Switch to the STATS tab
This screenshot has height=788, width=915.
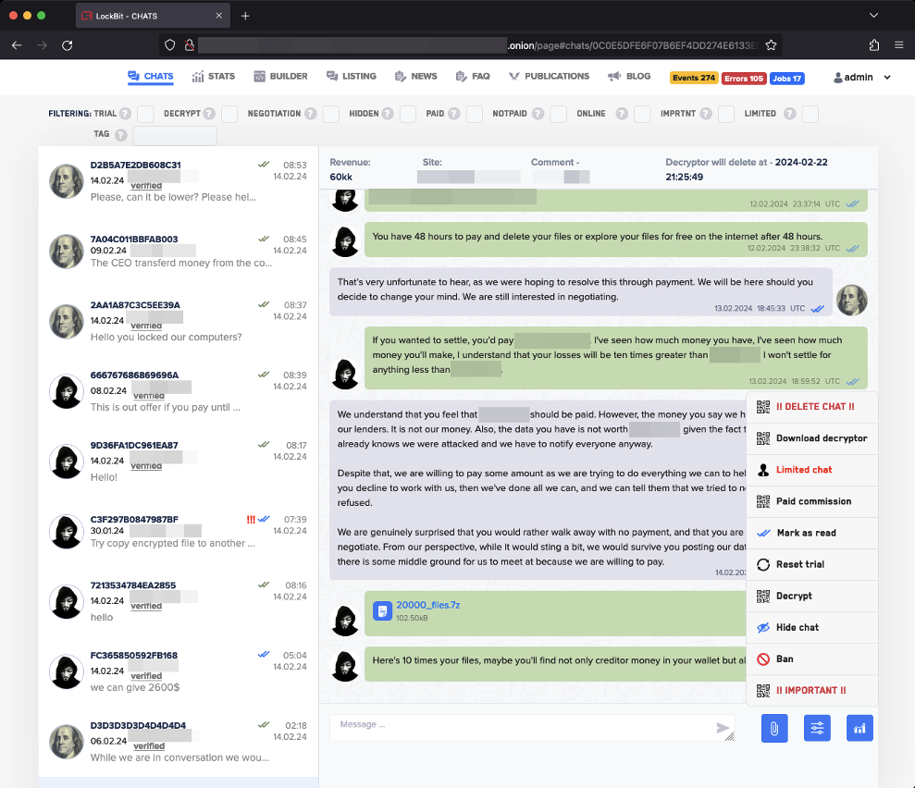point(214,77)
